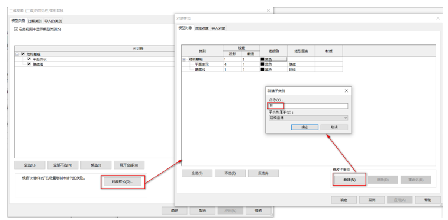Focus the 名称 input field

[x=308, y=106]
